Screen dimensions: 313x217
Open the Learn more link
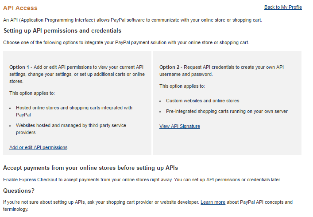click(x=213, y=202)
